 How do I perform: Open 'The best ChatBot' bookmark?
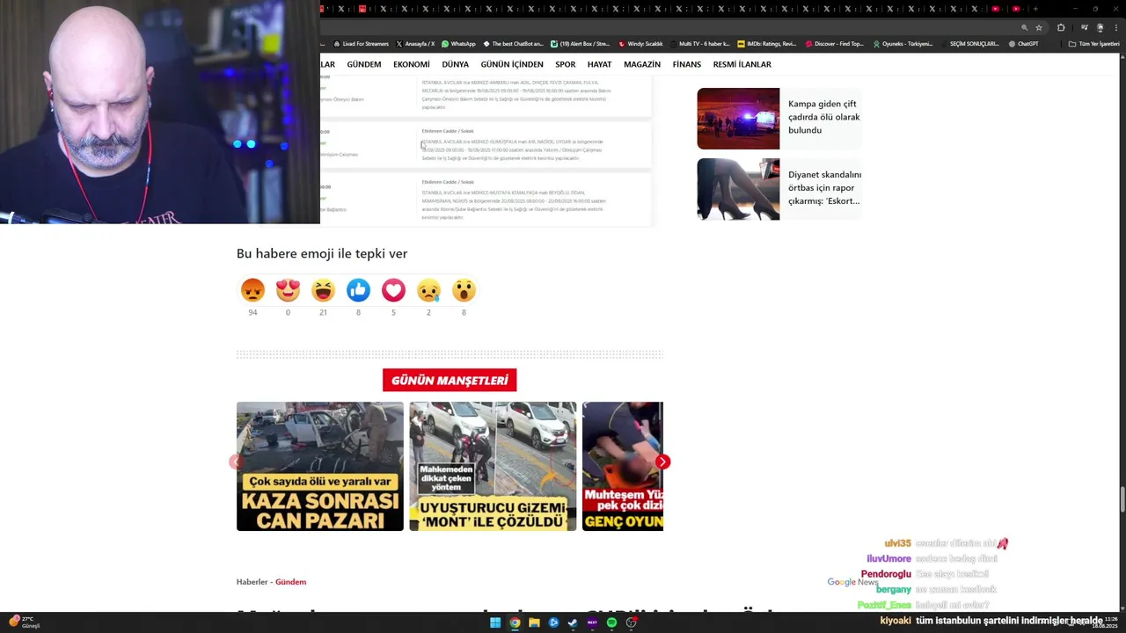tap(514, 44)
